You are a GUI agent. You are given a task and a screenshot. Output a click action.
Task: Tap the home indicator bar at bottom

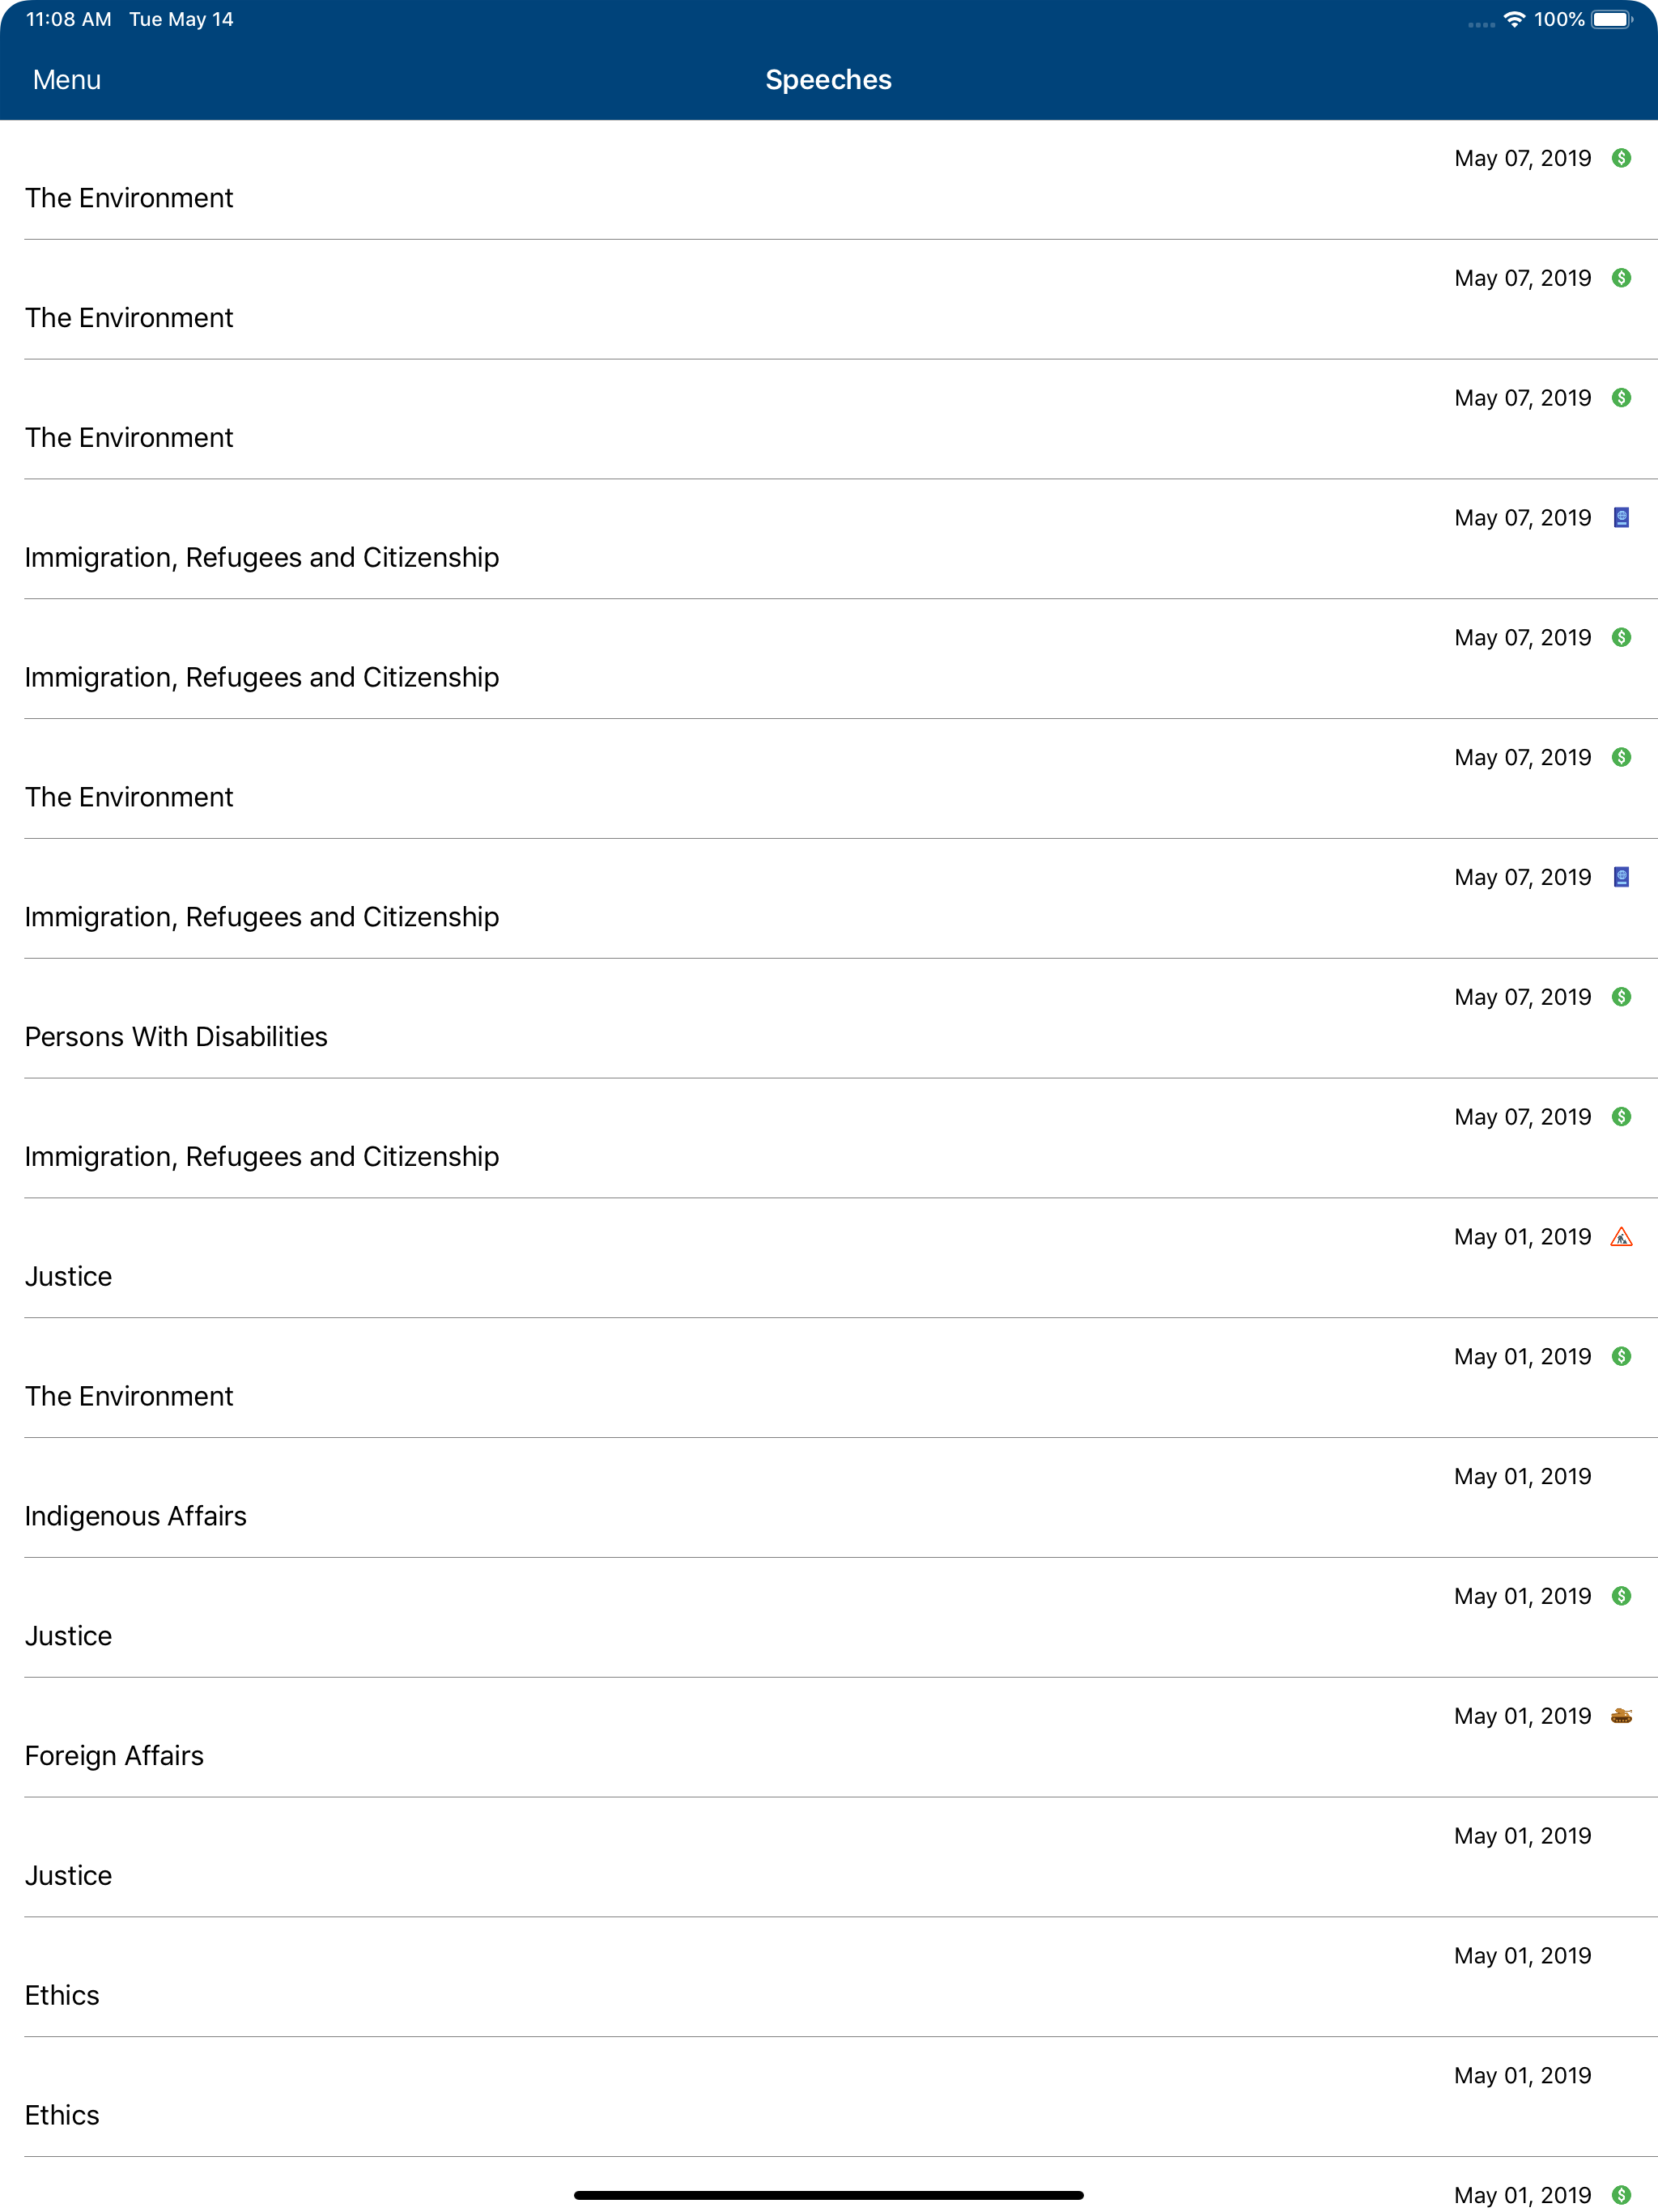(828, 2195)
